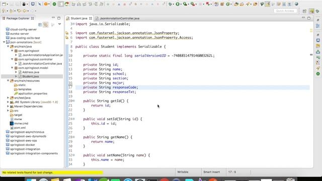Viewport: 322px width, 181px height.
Task: Open the Run button dropdown arrow
Action: point(181,4)
